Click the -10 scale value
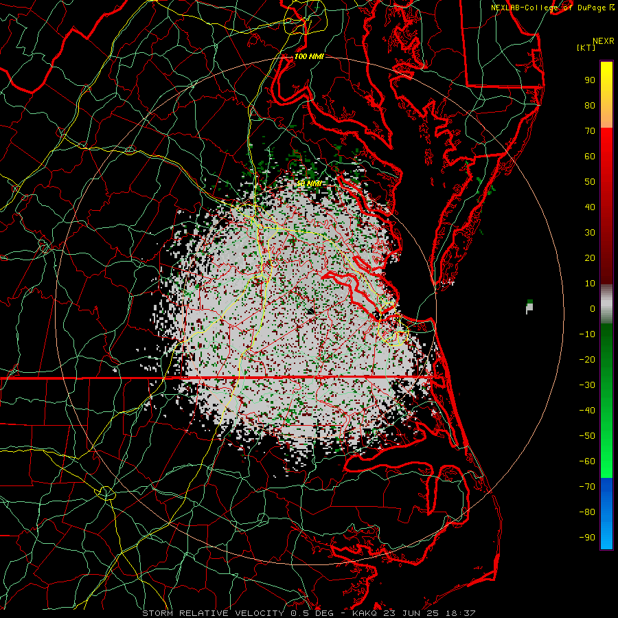 pos(587,334)
